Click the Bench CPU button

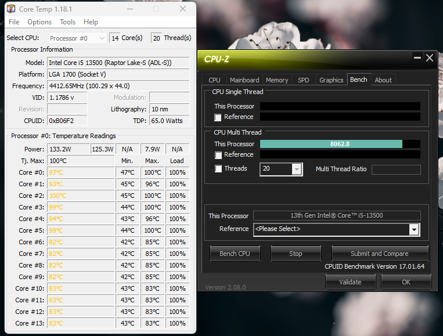(x=235, y=254)
